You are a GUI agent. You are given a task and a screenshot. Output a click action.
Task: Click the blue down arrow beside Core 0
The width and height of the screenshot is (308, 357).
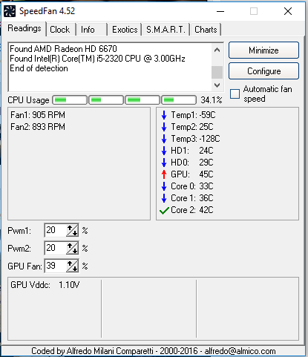coord(164,186)
